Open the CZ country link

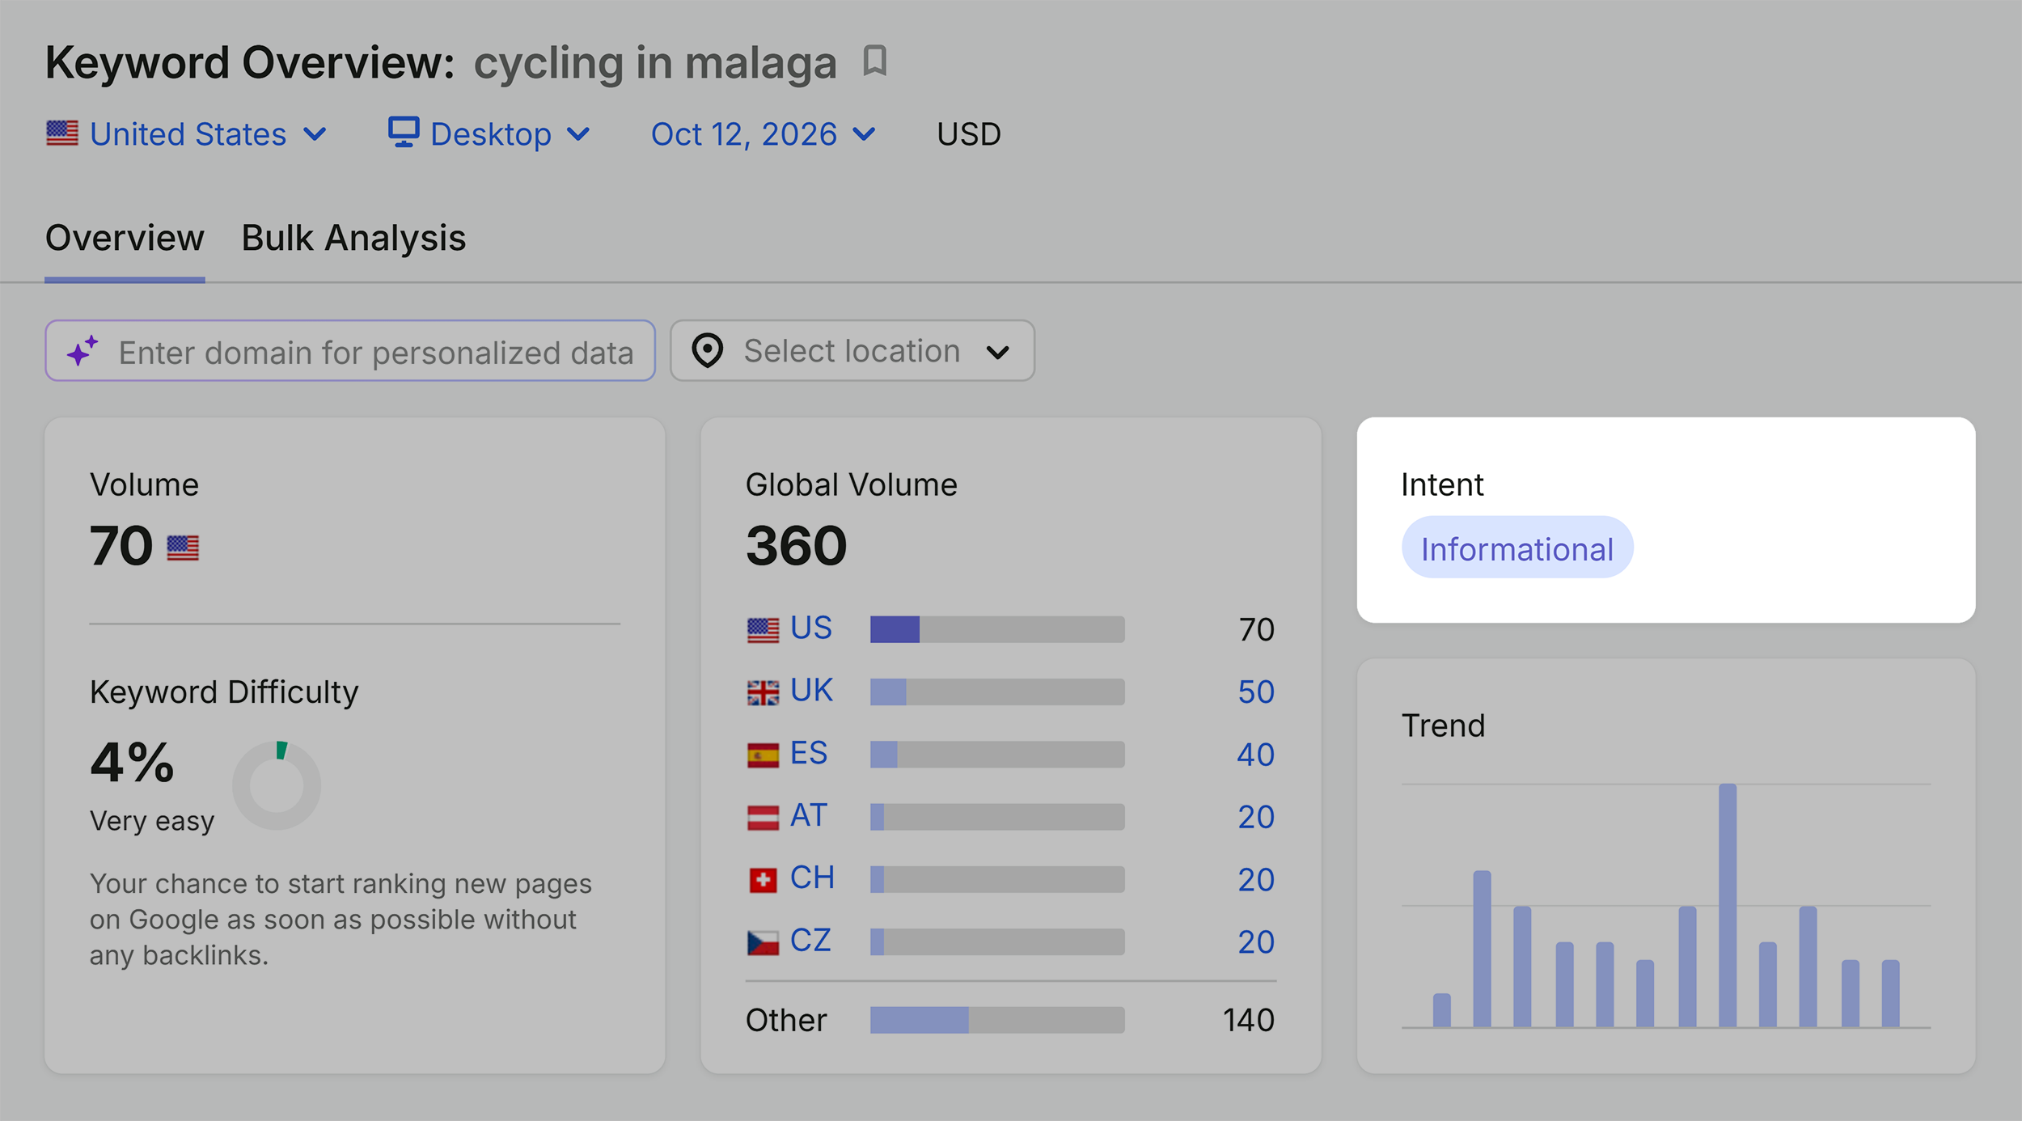tap(810, 941)
